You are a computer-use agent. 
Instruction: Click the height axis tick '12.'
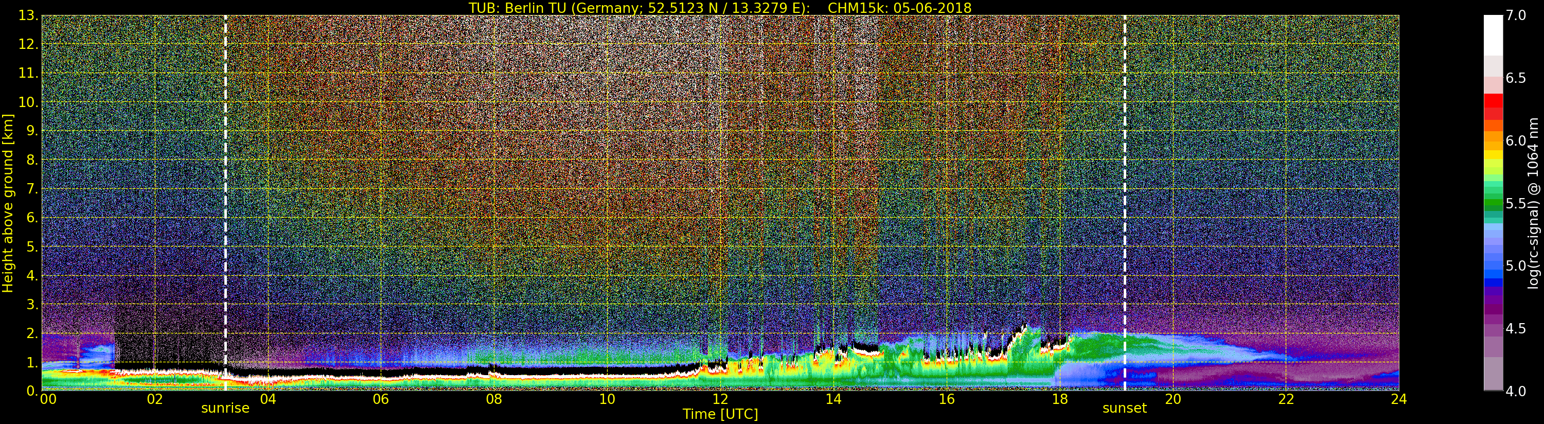point(28,44)
